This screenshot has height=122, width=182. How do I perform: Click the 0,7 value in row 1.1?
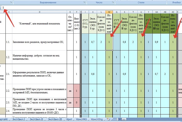(x=93, y=42)
